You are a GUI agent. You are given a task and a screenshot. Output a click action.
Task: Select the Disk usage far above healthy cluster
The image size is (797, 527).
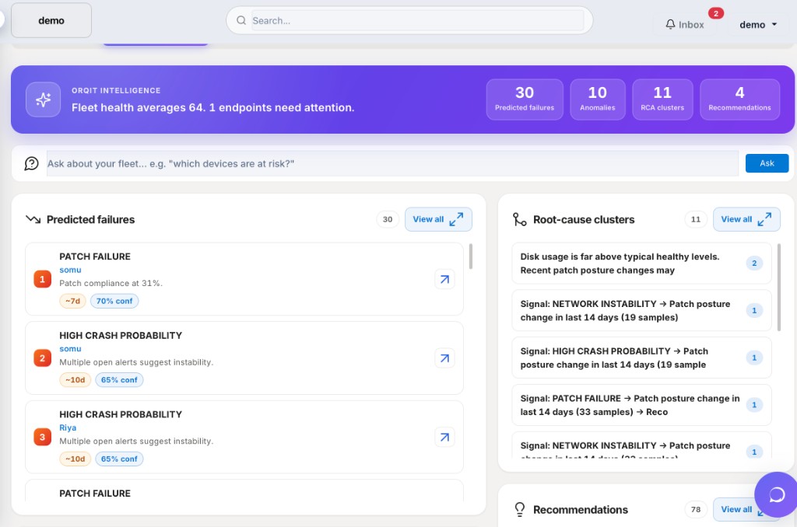click(x=641, y=263)
